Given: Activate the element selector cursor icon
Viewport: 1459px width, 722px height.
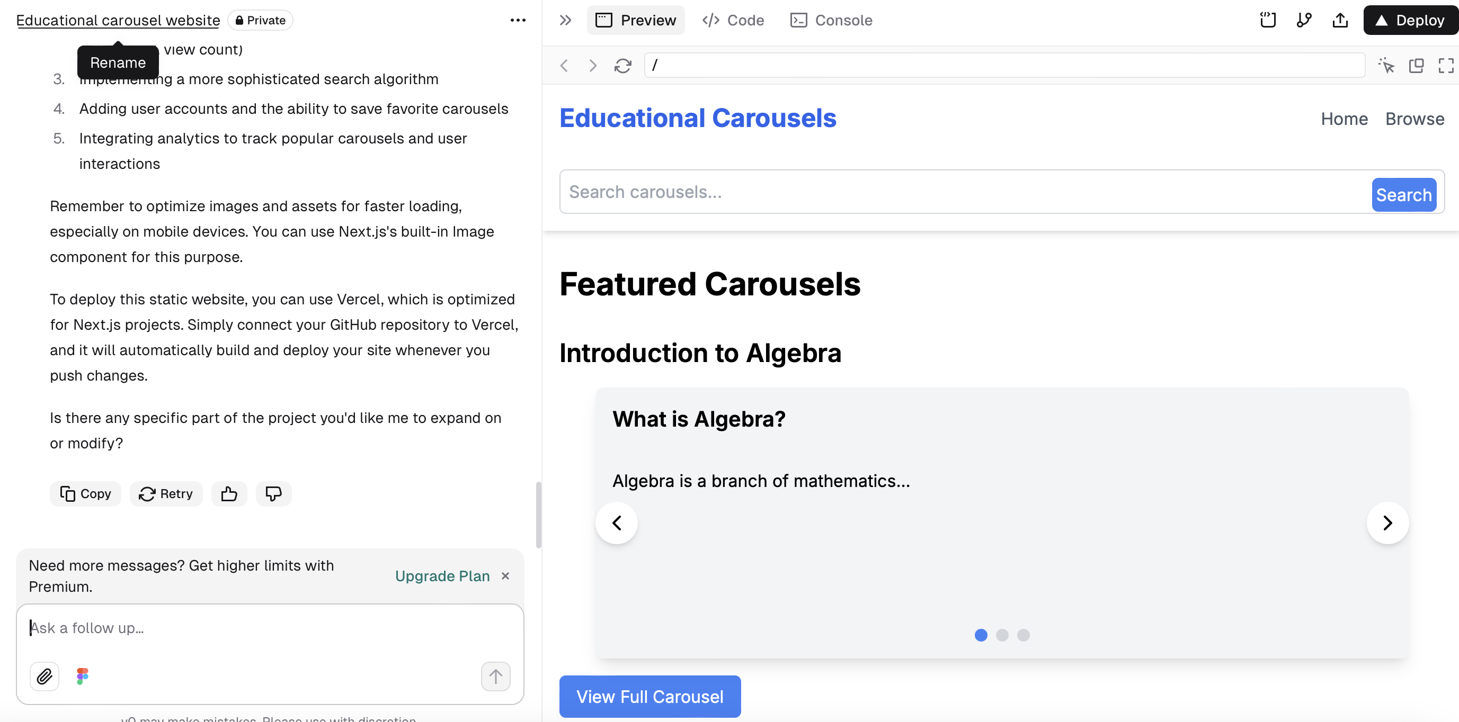Looking at the screenshot, I should point(1386,66).
